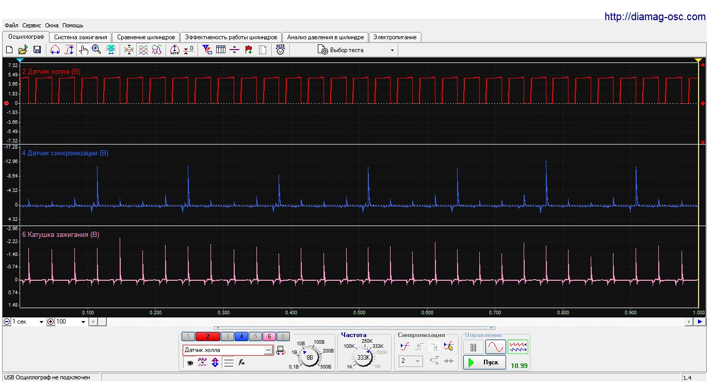Toggle channel visibility eye icon
The width and height of the screenshot is (713, 384).
click(190, 363)
